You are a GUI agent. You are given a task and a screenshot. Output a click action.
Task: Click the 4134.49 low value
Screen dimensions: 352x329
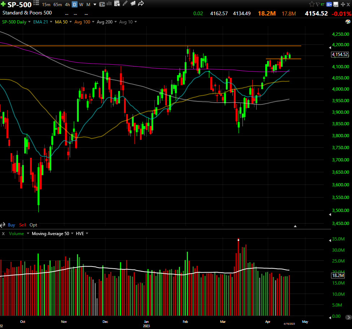(x=242, y=13)
